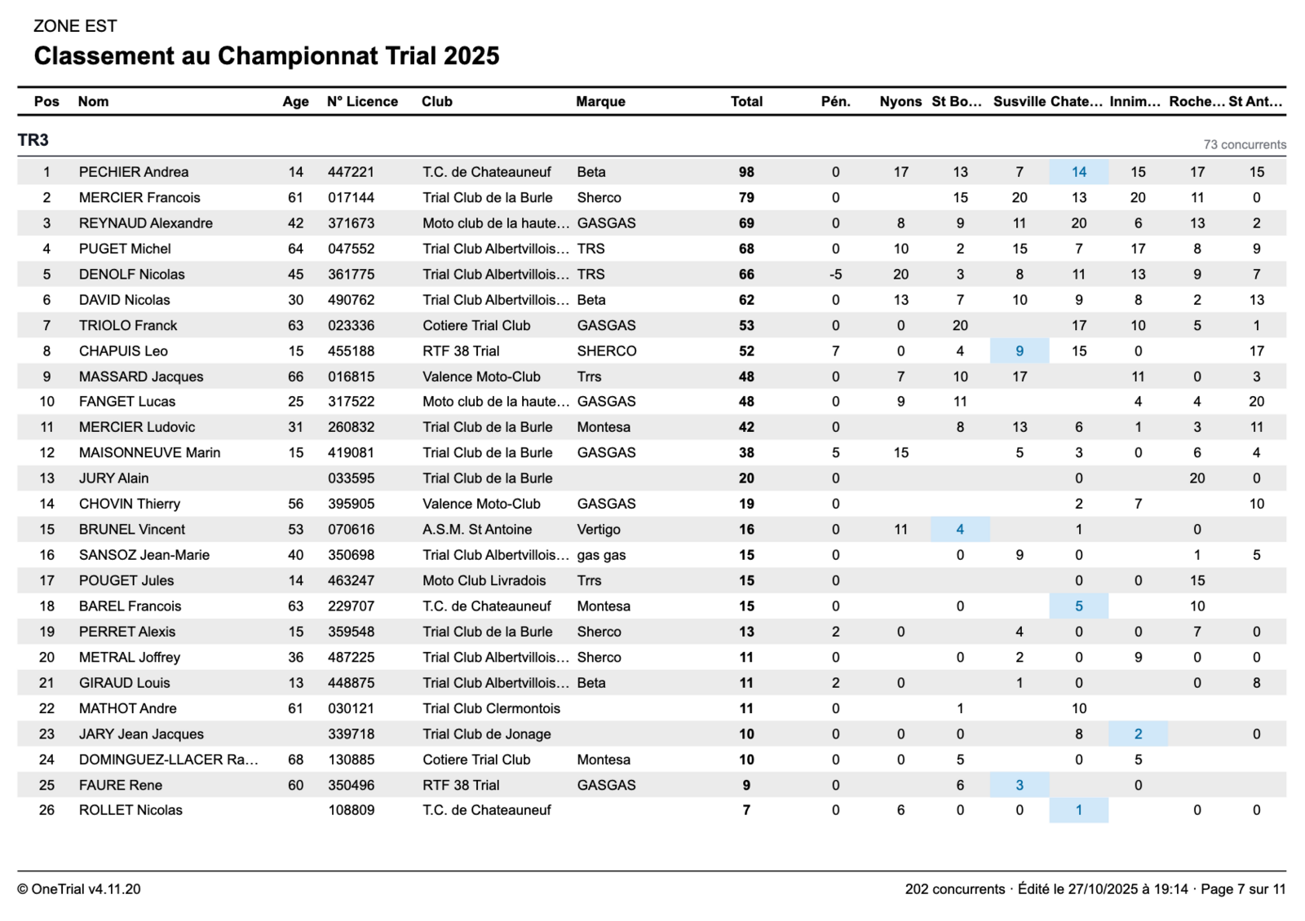Click the OneTrial v4.11.20 footer text
The image size is (1305, 921).
point(79,889)
